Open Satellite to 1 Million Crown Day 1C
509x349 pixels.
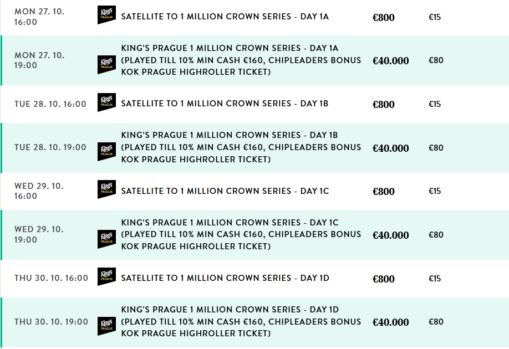225,191
